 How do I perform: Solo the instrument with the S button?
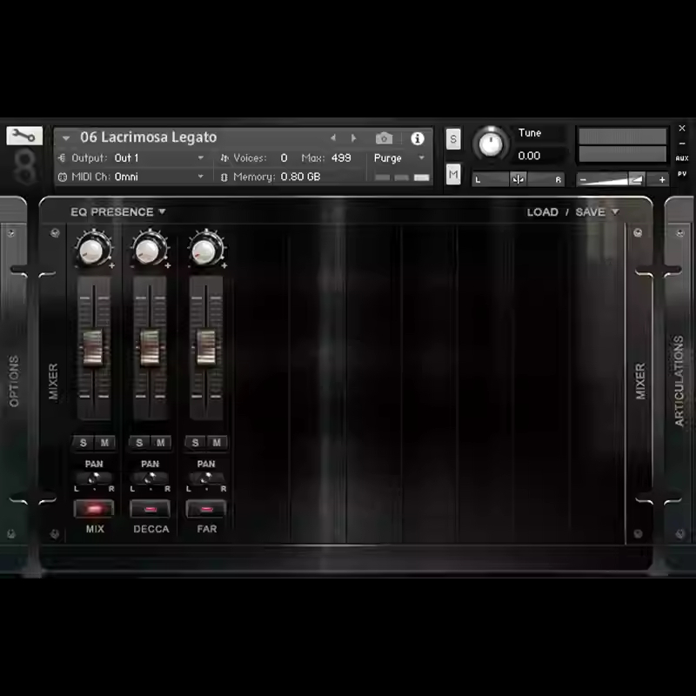click(453, 139)
